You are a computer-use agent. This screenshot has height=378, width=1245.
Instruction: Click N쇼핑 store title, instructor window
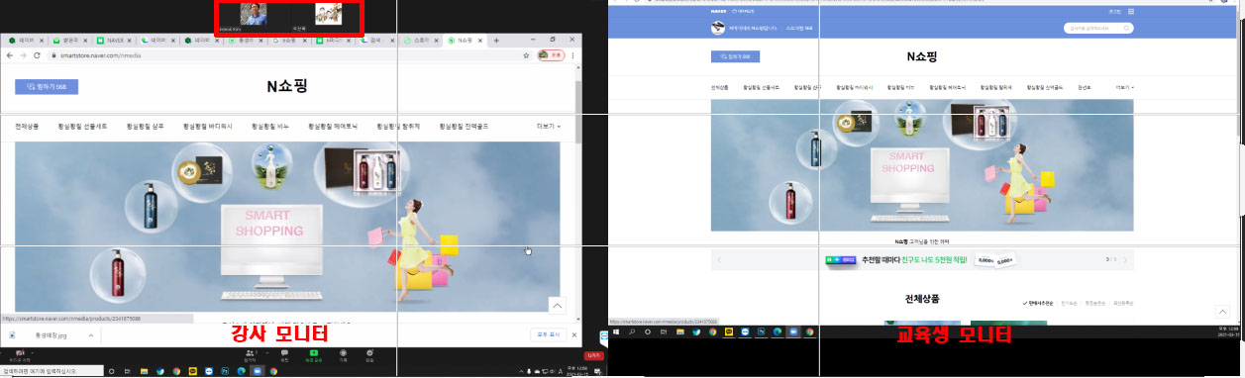287,87
